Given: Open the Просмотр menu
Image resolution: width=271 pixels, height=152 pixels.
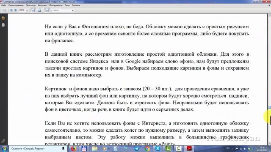Looking at the screenshot, I should pyautogui.click(x=30, y=5).
